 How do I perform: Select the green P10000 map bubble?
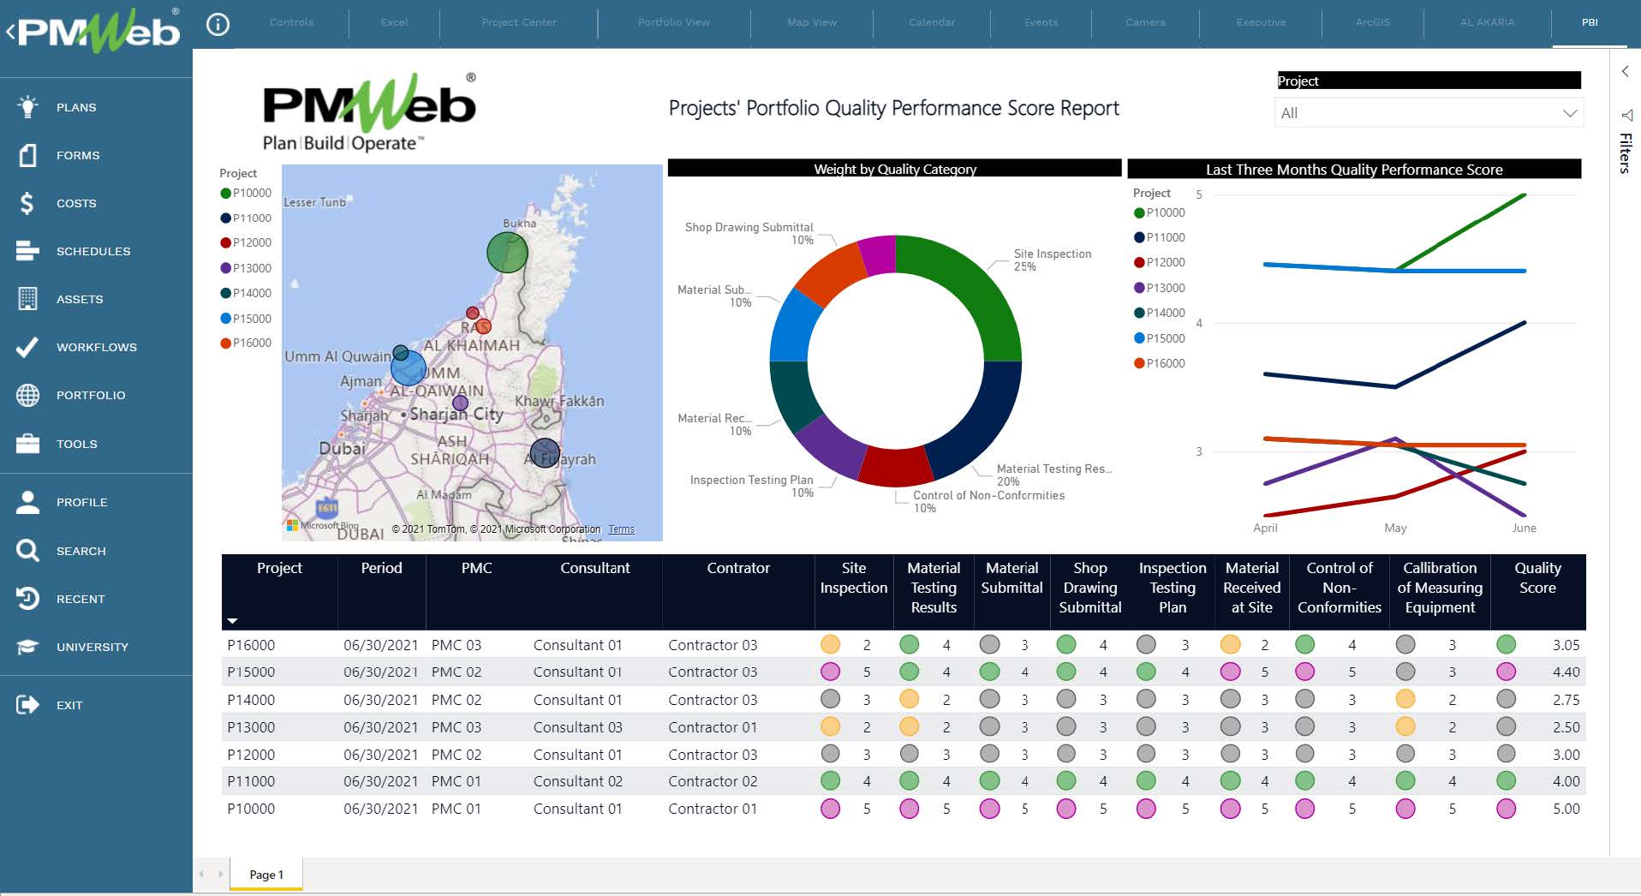point(507,252)
